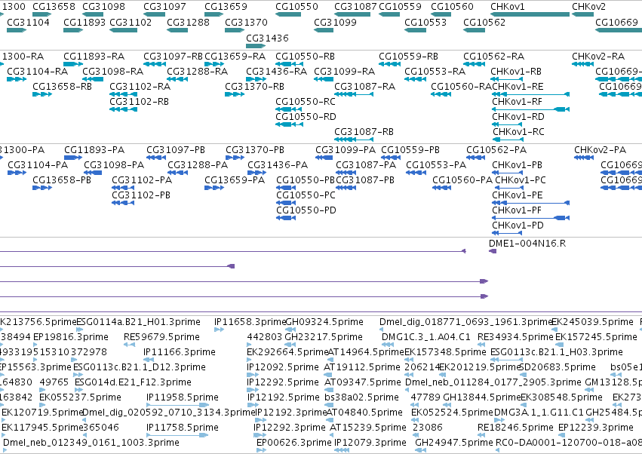Select the CG13658-RB transcript
The image size is (642, 454).
(x=42, y=94)
